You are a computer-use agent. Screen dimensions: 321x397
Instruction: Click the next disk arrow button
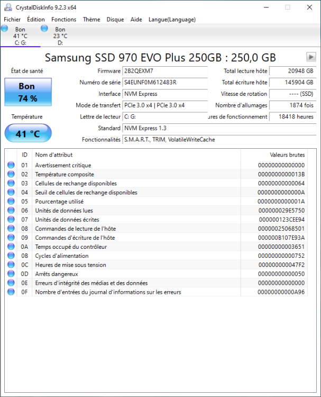point(311,57)
